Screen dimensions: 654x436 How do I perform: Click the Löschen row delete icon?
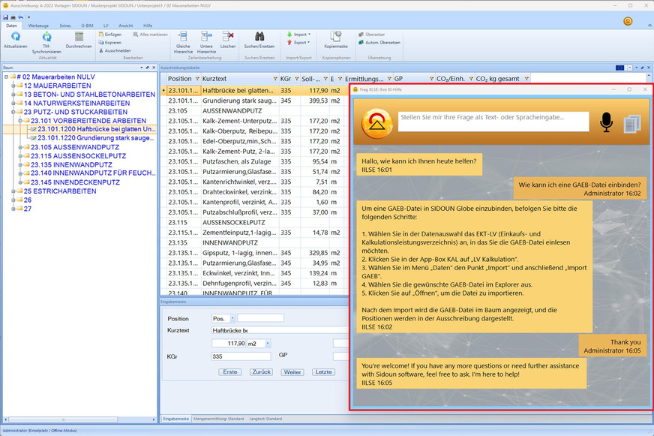tap(228, 37)
